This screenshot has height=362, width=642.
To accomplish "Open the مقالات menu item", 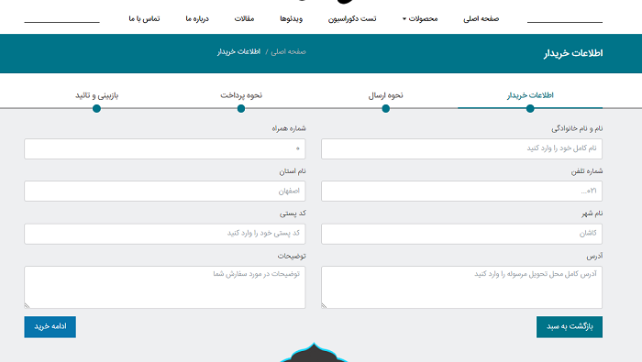I will pyautogui.click(x=244, y=19).
